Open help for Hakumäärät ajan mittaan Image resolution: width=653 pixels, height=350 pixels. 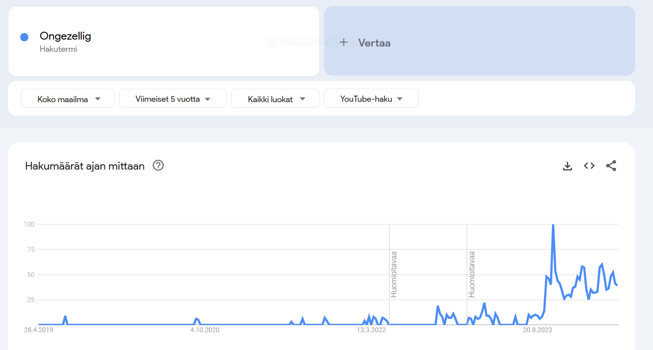click(158, 166)
